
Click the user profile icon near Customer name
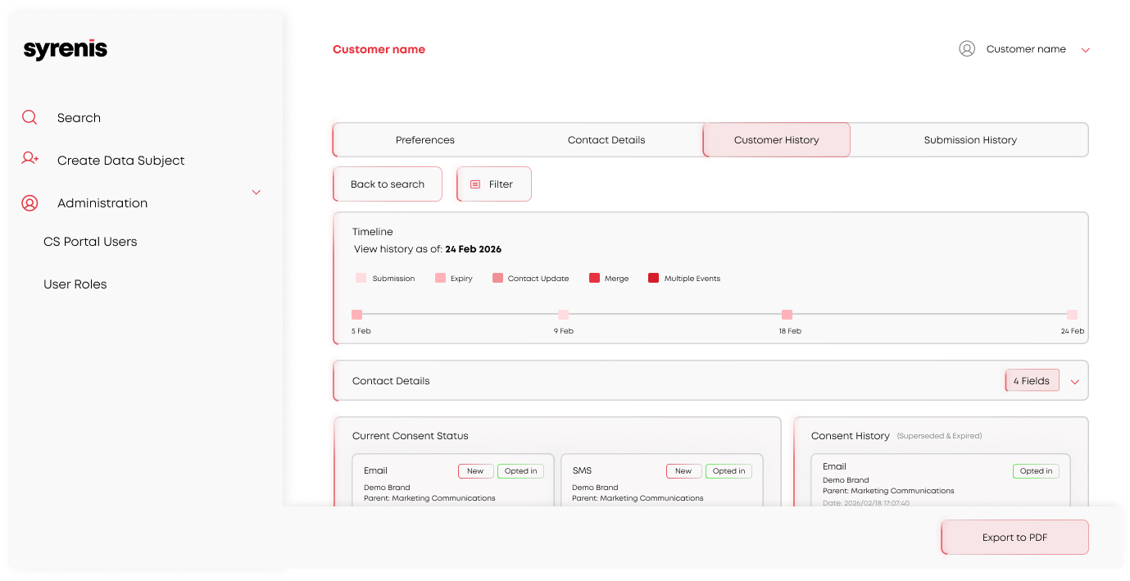click(x=967, y=48)
